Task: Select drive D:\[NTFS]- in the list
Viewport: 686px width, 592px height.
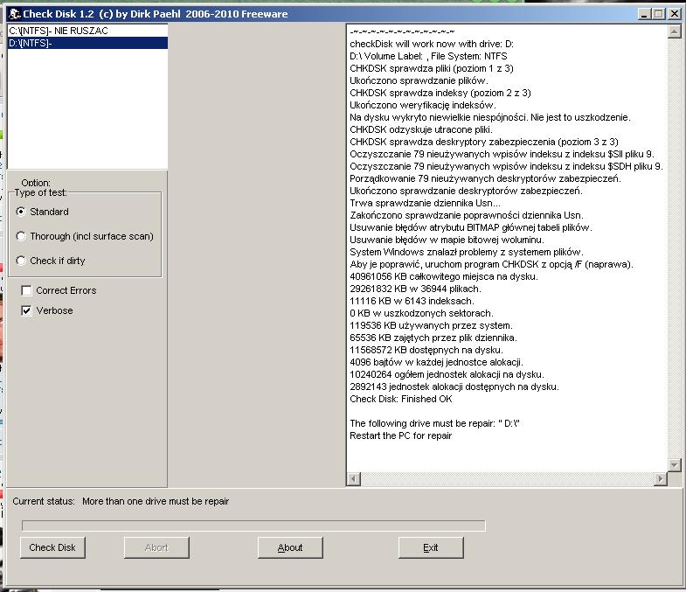Action: (87, 43)
